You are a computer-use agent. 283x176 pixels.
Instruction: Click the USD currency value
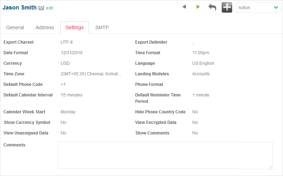65,63
